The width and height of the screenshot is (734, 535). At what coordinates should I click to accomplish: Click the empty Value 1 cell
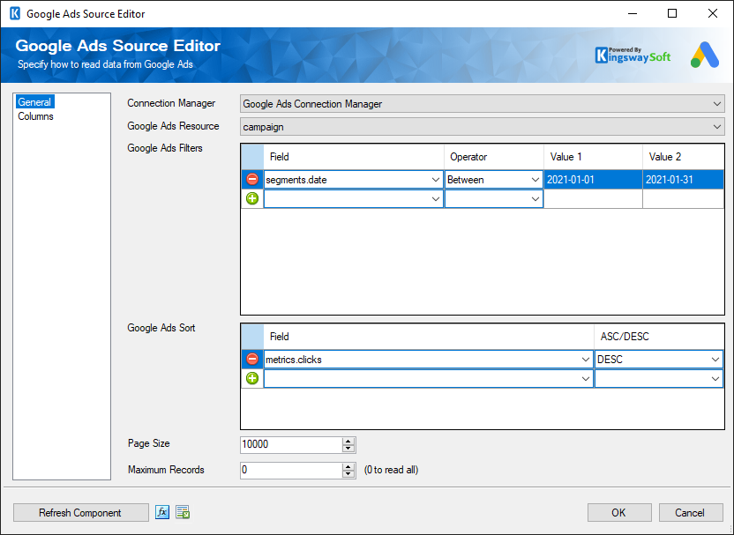click(593, 199)
